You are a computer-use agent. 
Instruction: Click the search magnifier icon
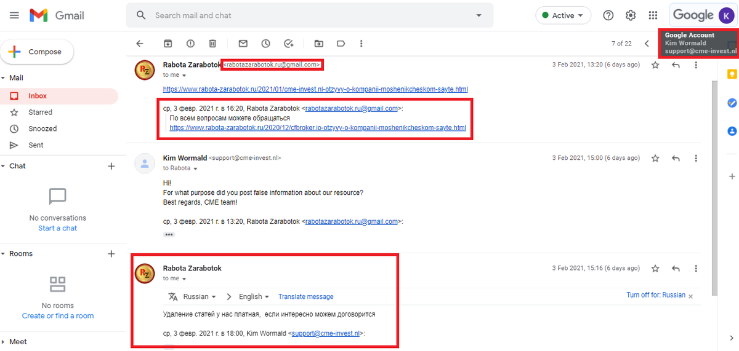pyautogui.click(x=141, y=15)
